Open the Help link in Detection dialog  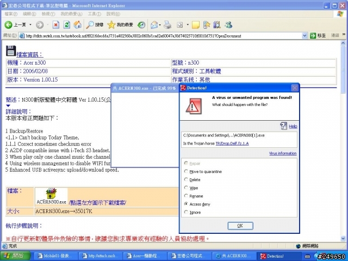pyautogui.click(x=293, y=126)
